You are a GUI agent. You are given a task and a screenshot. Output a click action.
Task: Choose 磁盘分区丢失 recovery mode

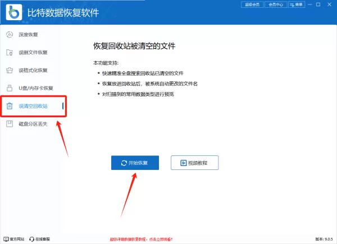point(33,124)
